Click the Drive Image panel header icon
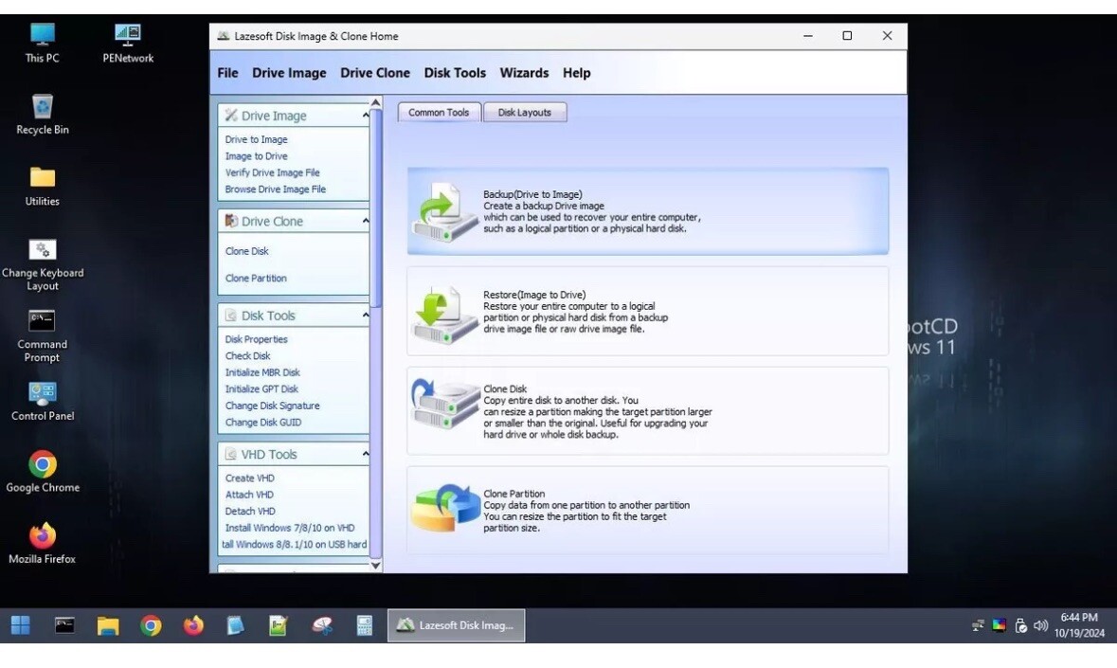Image resolution: width=1117 pixels, height=668 pixels. [230, 115]
